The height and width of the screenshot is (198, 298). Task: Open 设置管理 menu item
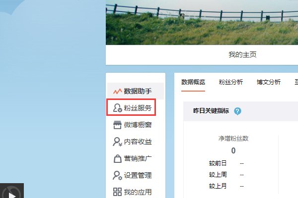click(x=136, y=175)
